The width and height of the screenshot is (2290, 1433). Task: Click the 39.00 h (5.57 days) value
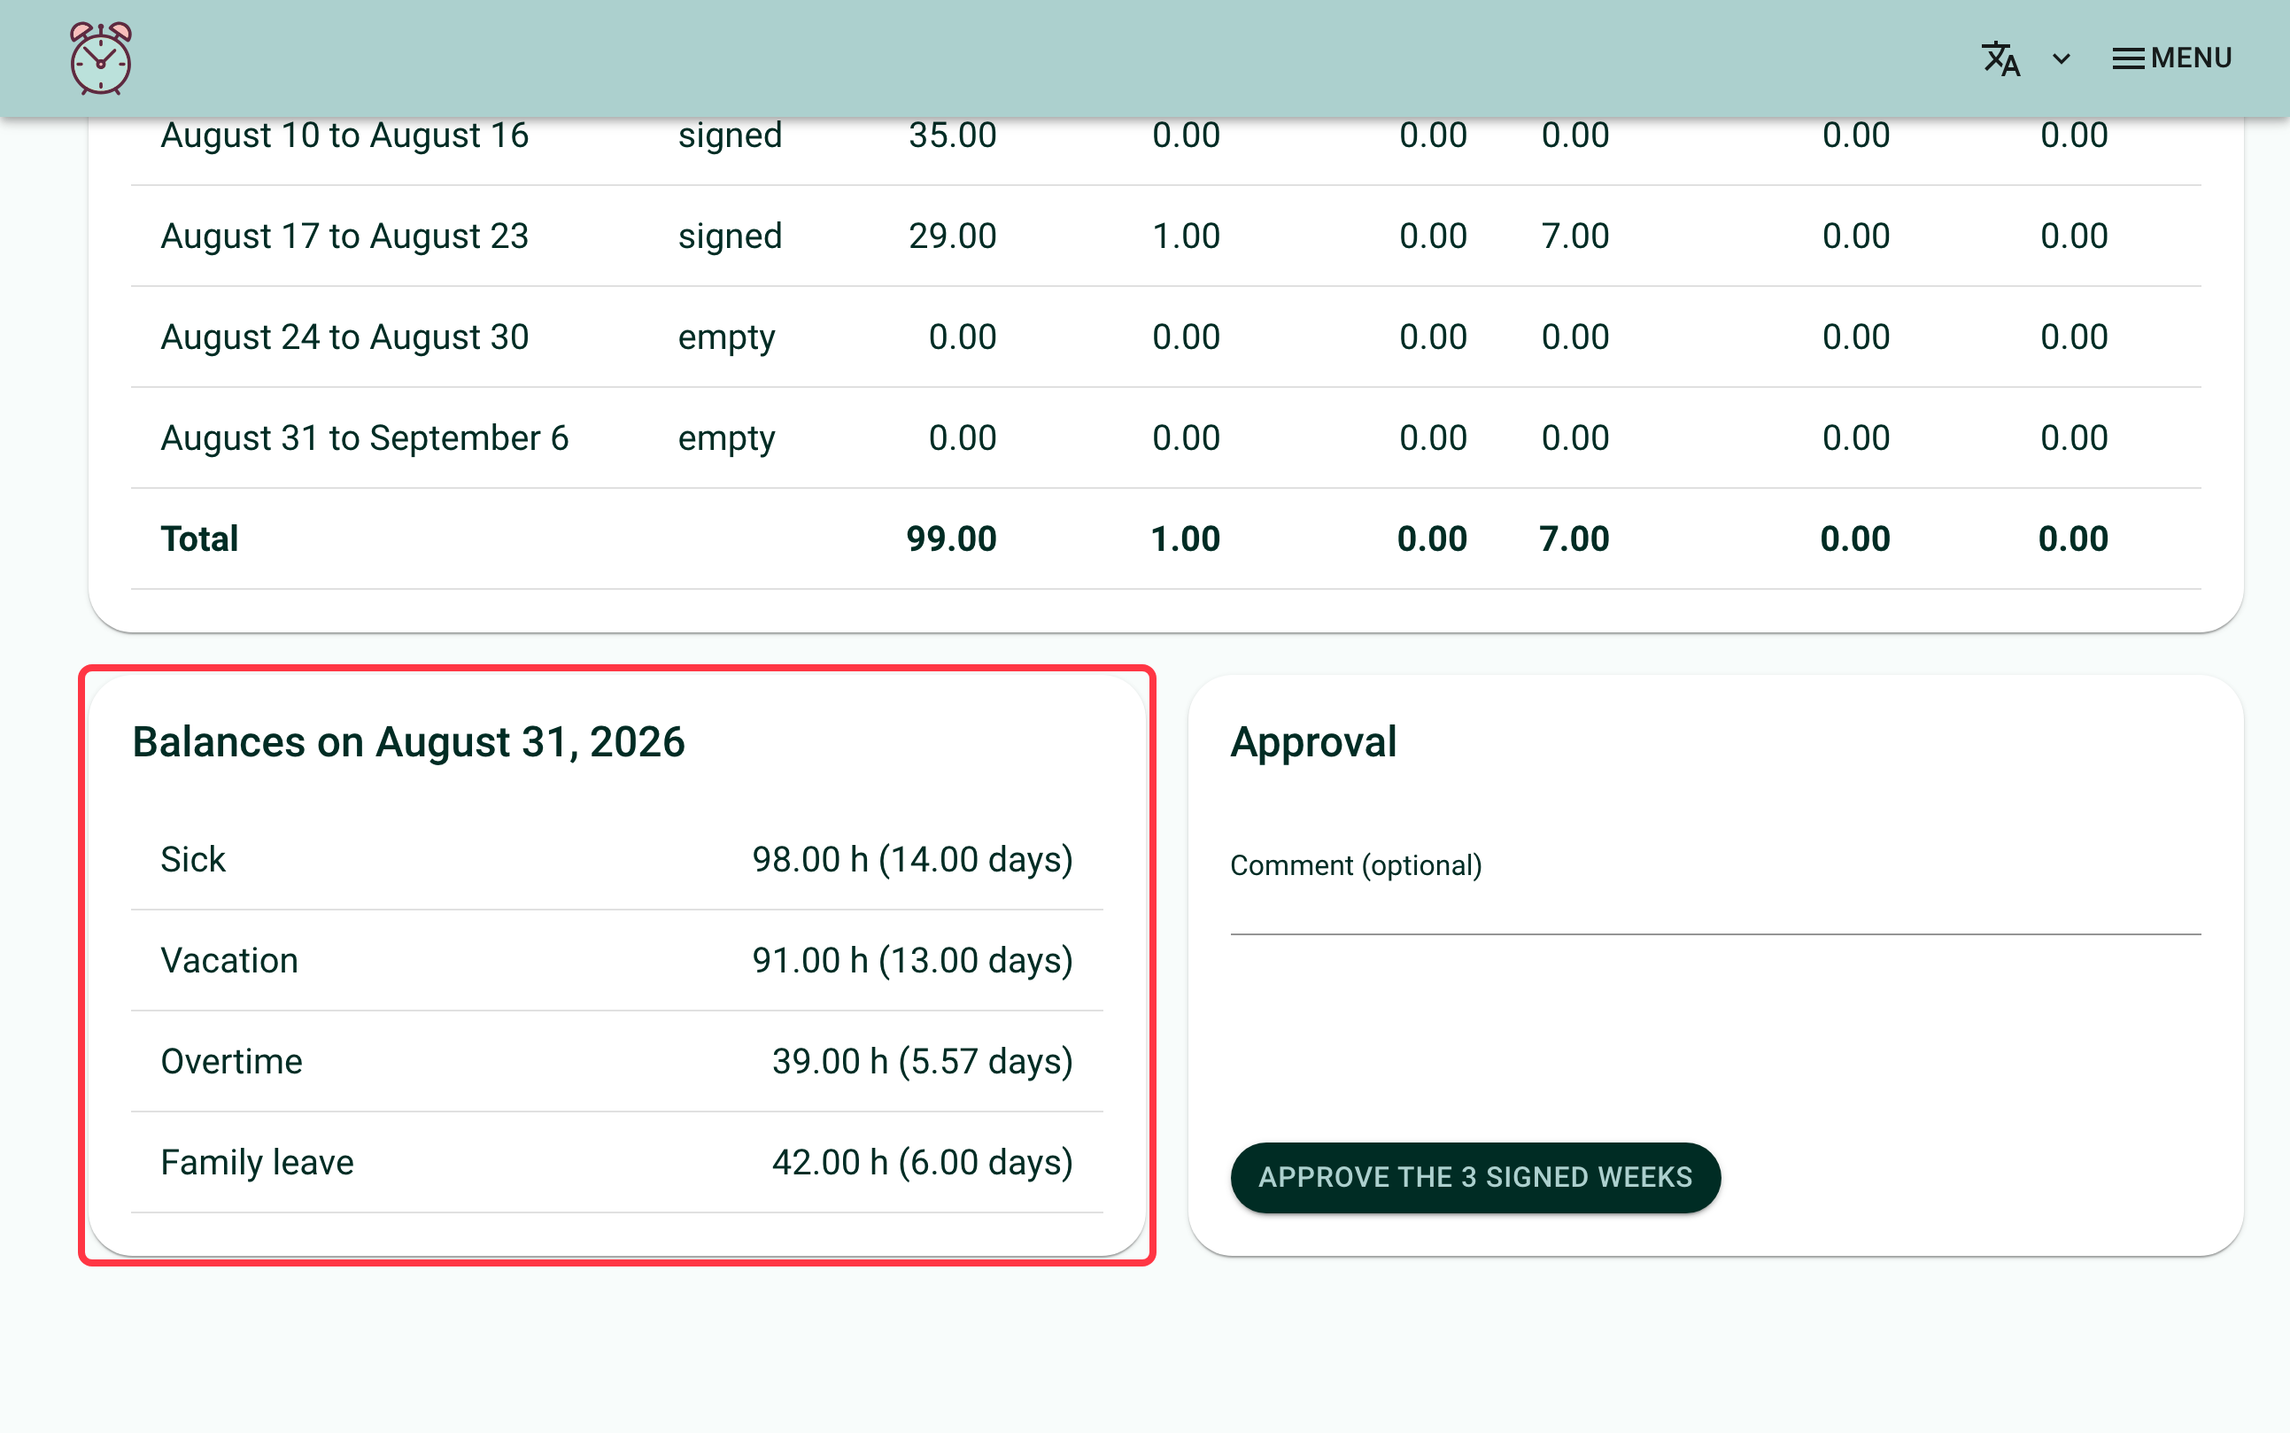[x=923, y=1063]
